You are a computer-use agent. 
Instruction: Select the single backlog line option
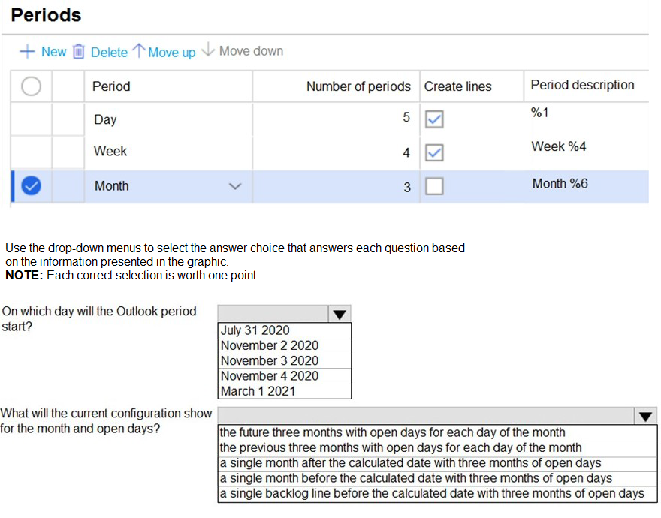tap(432, 493)
